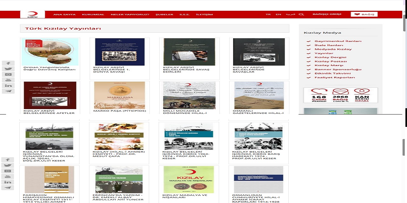Go to ANA SAYFA menu item
Image resolution: width=407 pixels, height=203 pixels.
pos(65,14)
